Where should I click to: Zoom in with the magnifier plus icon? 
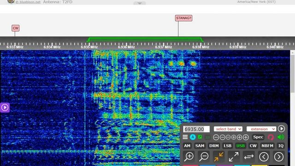tap(189, 157)
